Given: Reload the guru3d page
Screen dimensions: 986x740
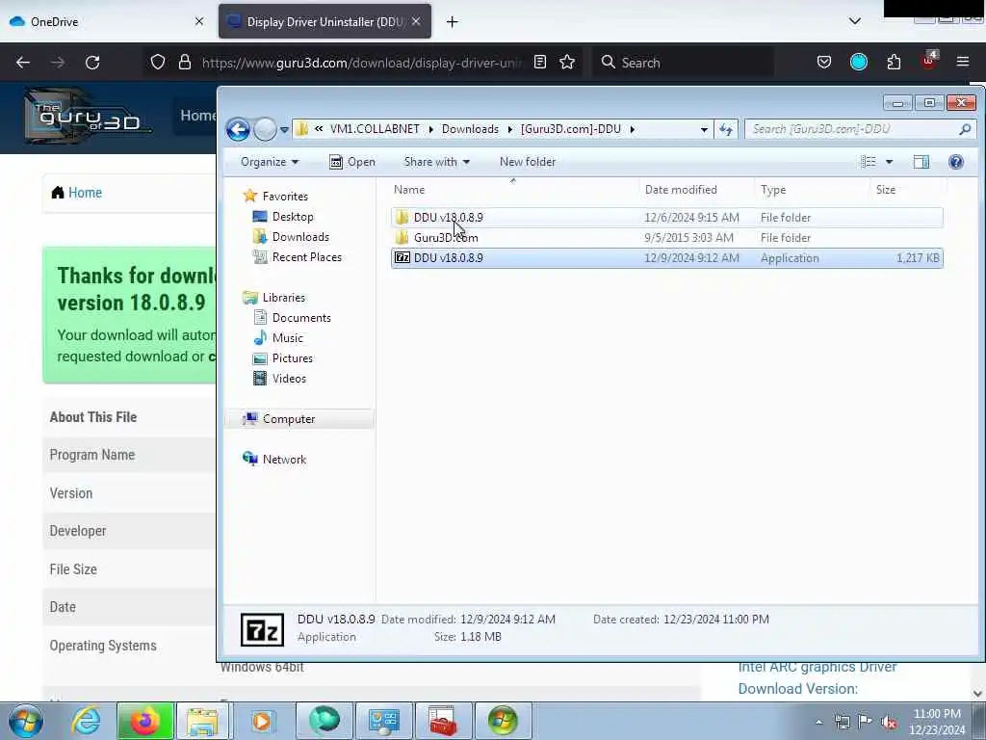Looking at the screenshot, I should [x=92, y=63].
